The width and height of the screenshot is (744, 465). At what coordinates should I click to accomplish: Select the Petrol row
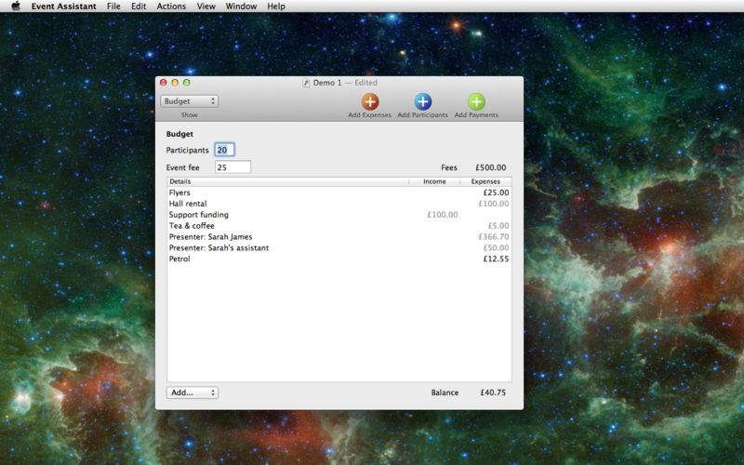pos(339,259)
